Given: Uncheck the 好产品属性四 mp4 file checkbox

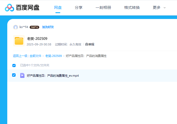Looking at the screenshot, I should [14, 75].
